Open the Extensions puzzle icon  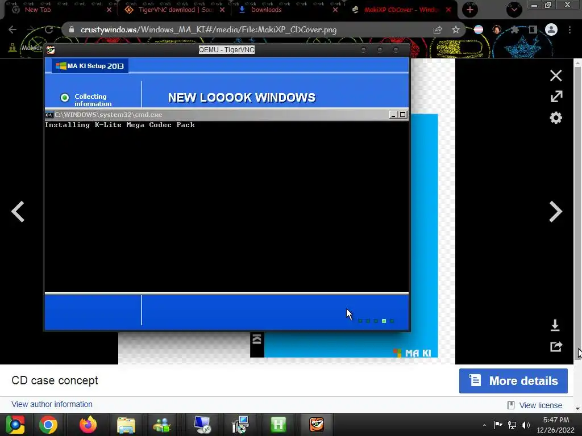coord(515,30)
